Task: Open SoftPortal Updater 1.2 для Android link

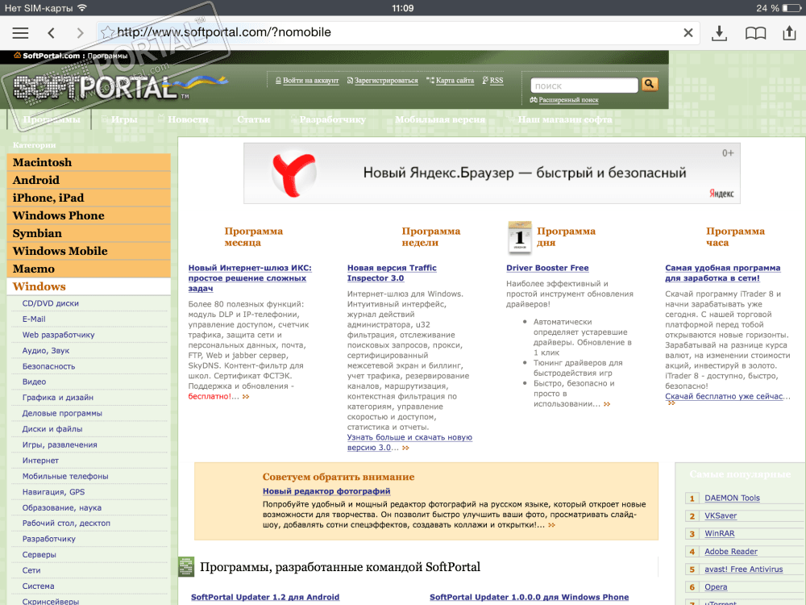Action: point(265,597)
